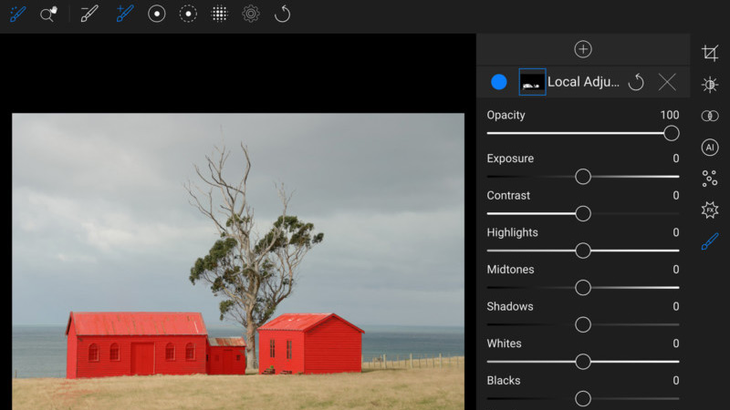Switch brush to add (plus) mode
The image size is (730, 410).
tap(125, 14)
